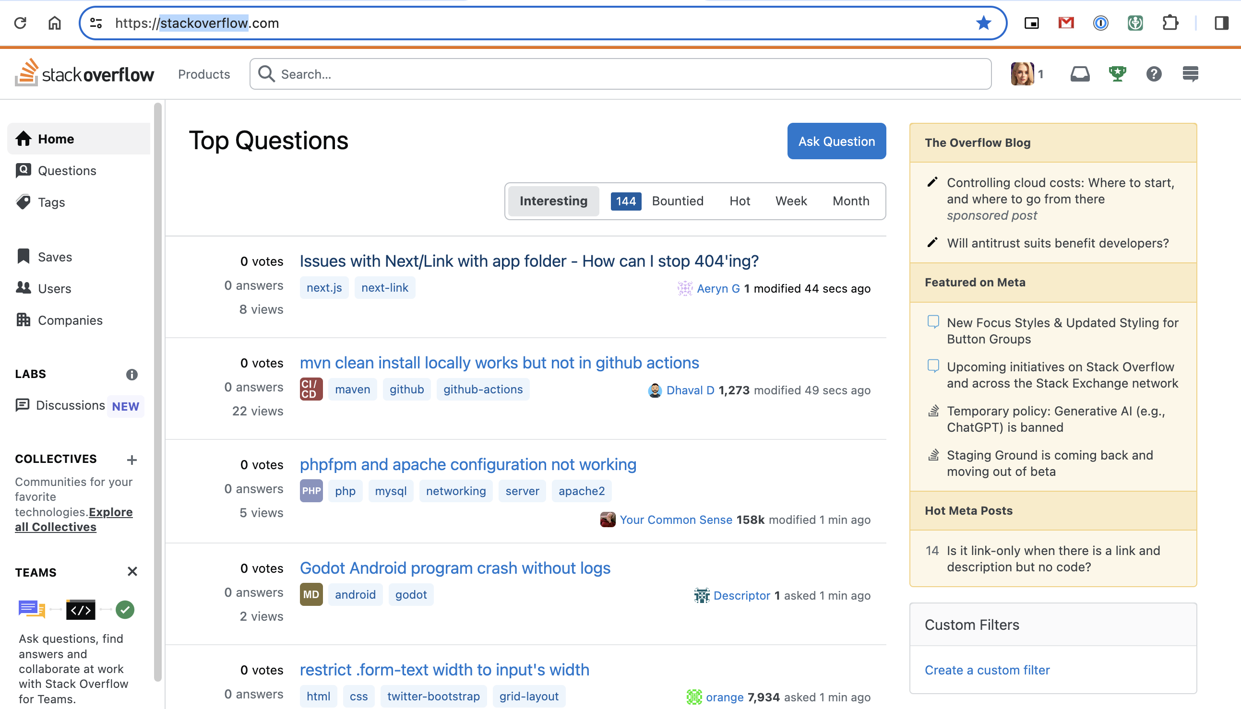
Task: Click the next.js tag
Action: pos(324,288)
